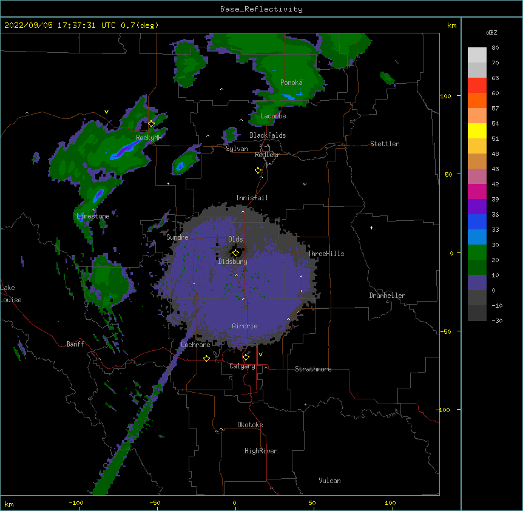Image resolution: width=523 pixels, height=511 pixels.
Task: Click the -50 tick label on right vertical axis
Action: (x=445, y=331)
